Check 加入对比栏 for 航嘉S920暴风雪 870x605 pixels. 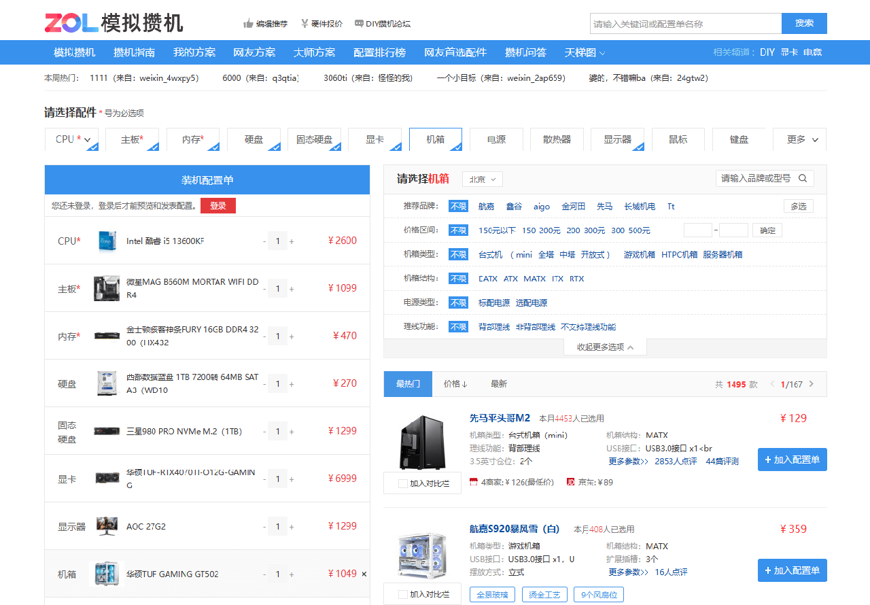403,594
